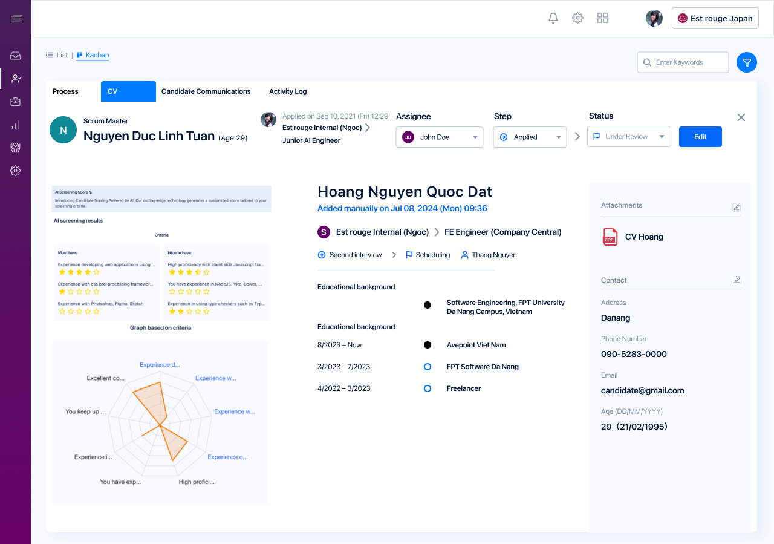This screenshot has height=544, width=774.
Task: Switch to the List view
Action: click(x=57, y=55)
